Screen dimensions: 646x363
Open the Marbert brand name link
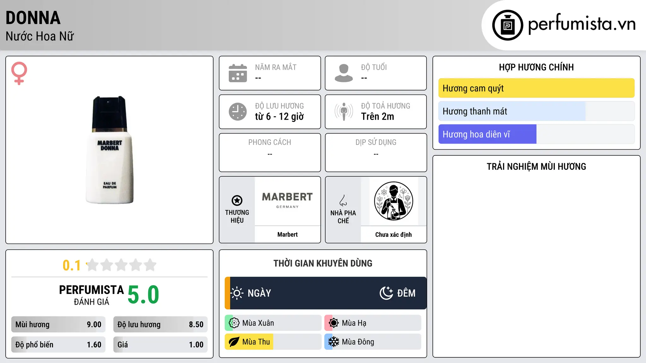[287, 234]
